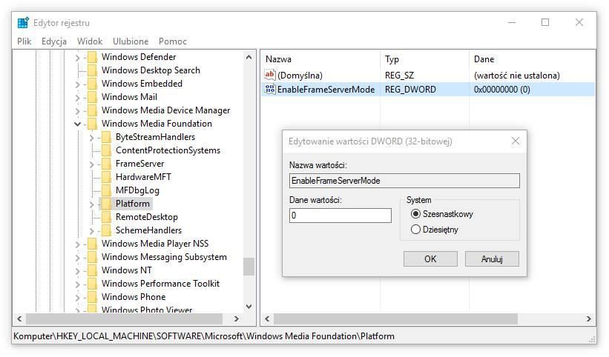Click the ContentProtectionSystems folder icon
This screenshot has height=357, width=609.
(x=106, y=150)
